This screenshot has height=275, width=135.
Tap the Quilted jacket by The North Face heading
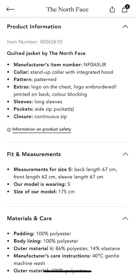[46, 53]
